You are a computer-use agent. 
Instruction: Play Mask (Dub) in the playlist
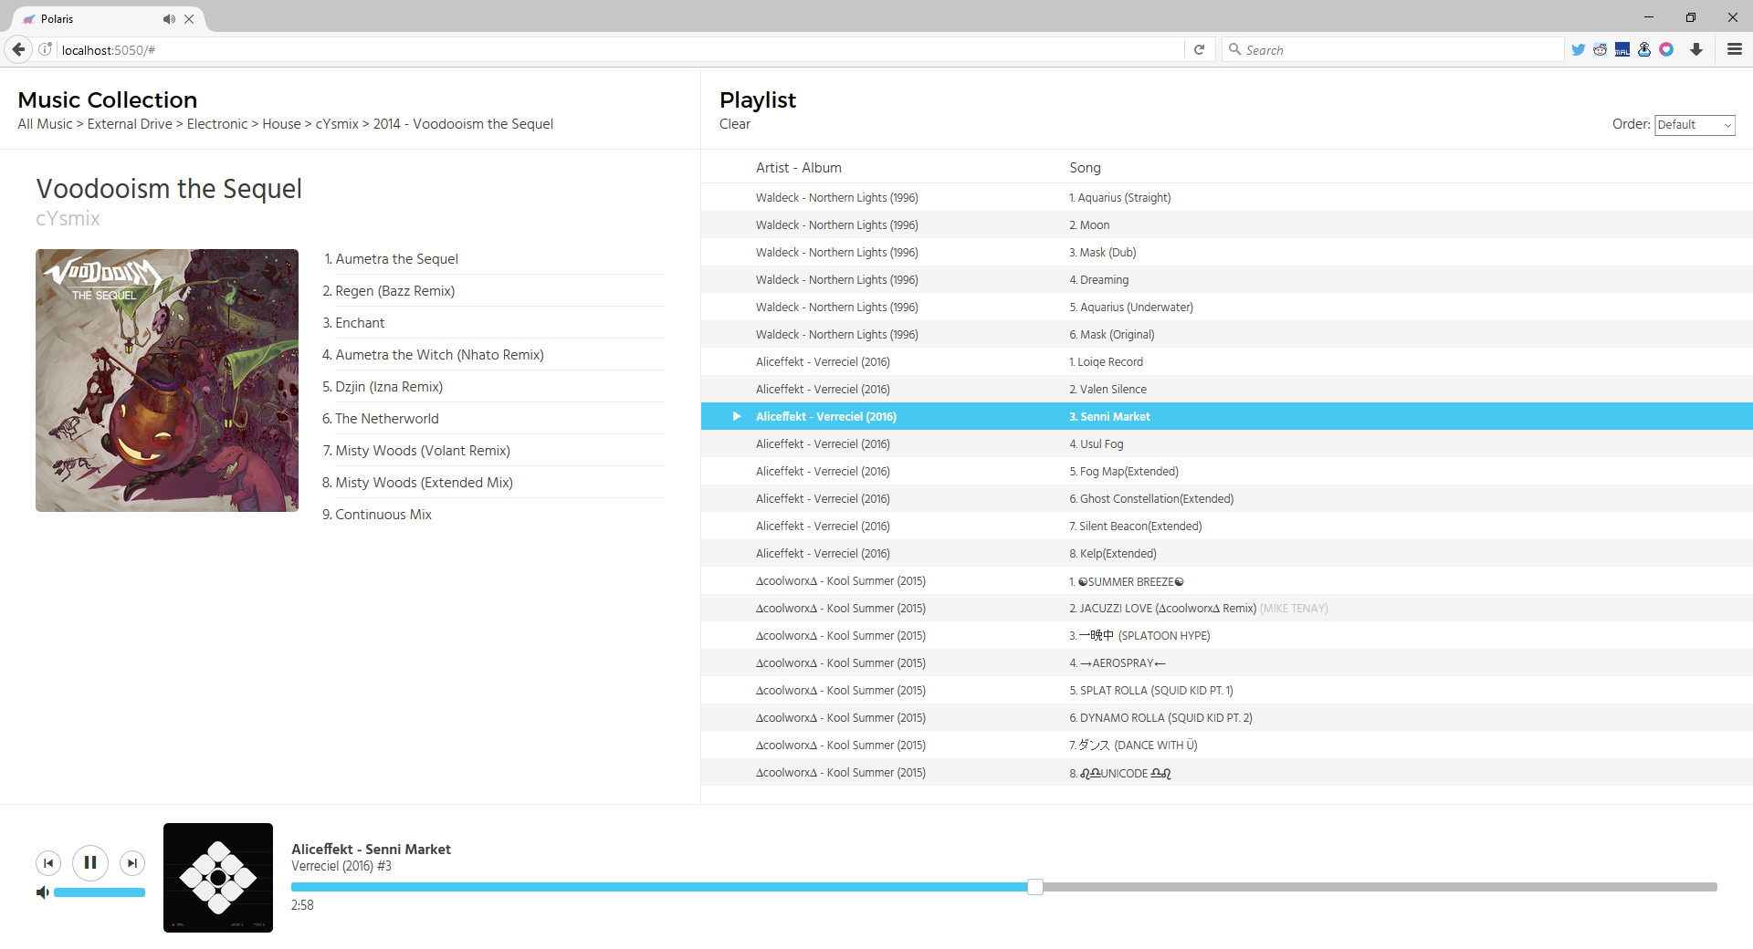point(1227,252)
